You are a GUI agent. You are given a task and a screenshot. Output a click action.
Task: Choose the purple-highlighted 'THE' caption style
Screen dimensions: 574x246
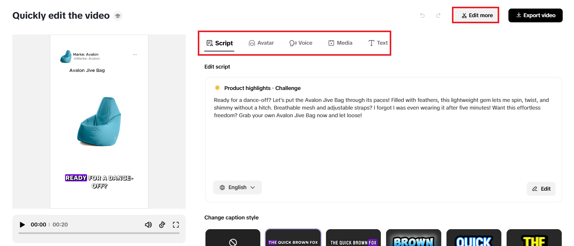293,238
